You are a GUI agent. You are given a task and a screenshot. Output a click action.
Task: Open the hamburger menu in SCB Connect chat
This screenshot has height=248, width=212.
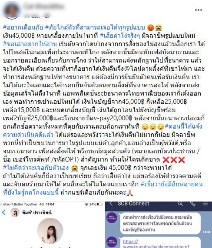[x=205, y=204]
